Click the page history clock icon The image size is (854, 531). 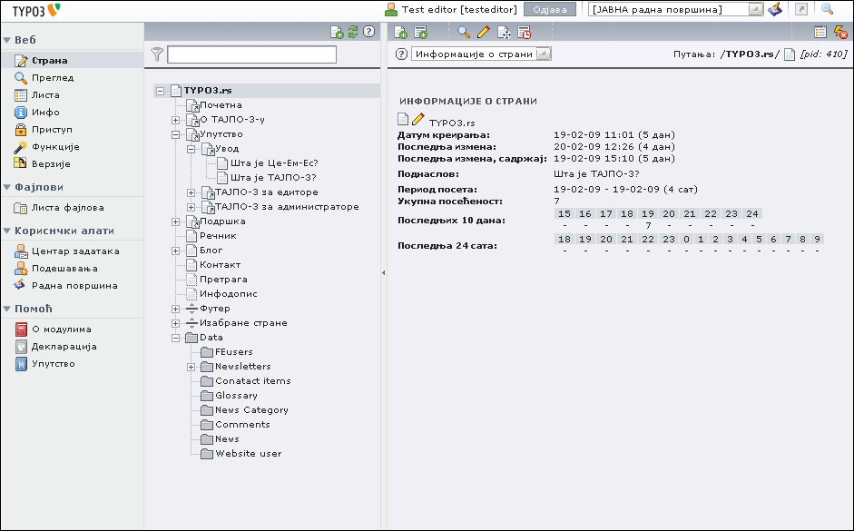[x=524, y=33]
